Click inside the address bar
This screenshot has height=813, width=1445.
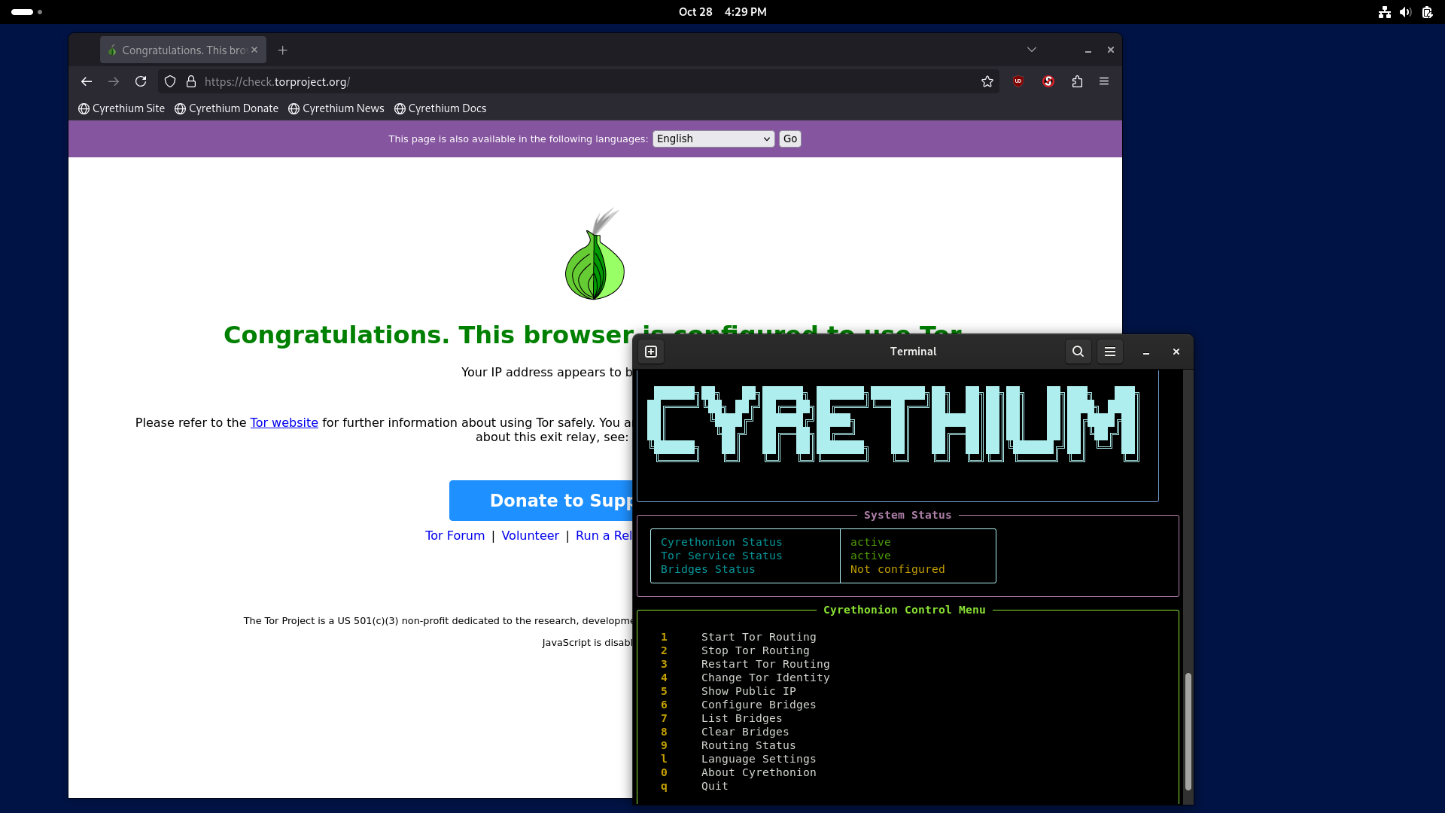pyautogui.click(x=527, y=81)
